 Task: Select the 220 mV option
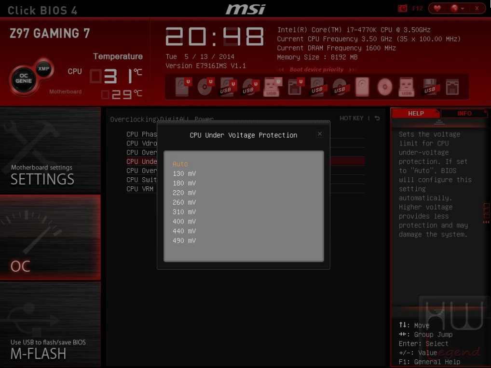[x=184, y=193]
